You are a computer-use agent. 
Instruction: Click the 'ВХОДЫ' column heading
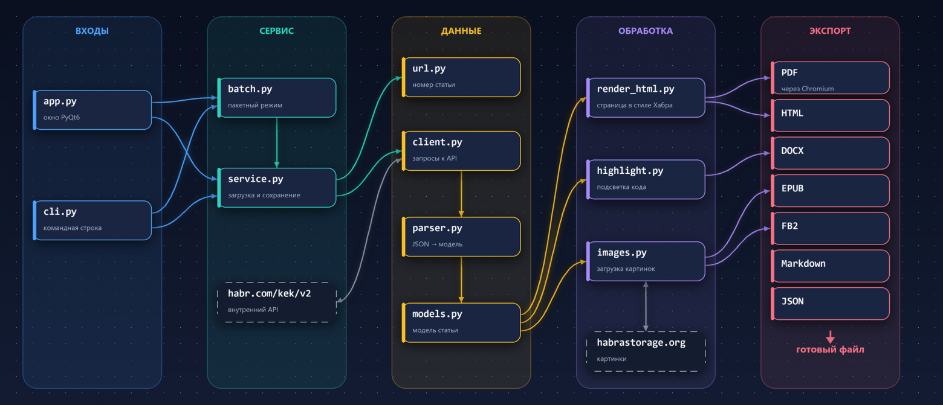[x=92, y=31]
